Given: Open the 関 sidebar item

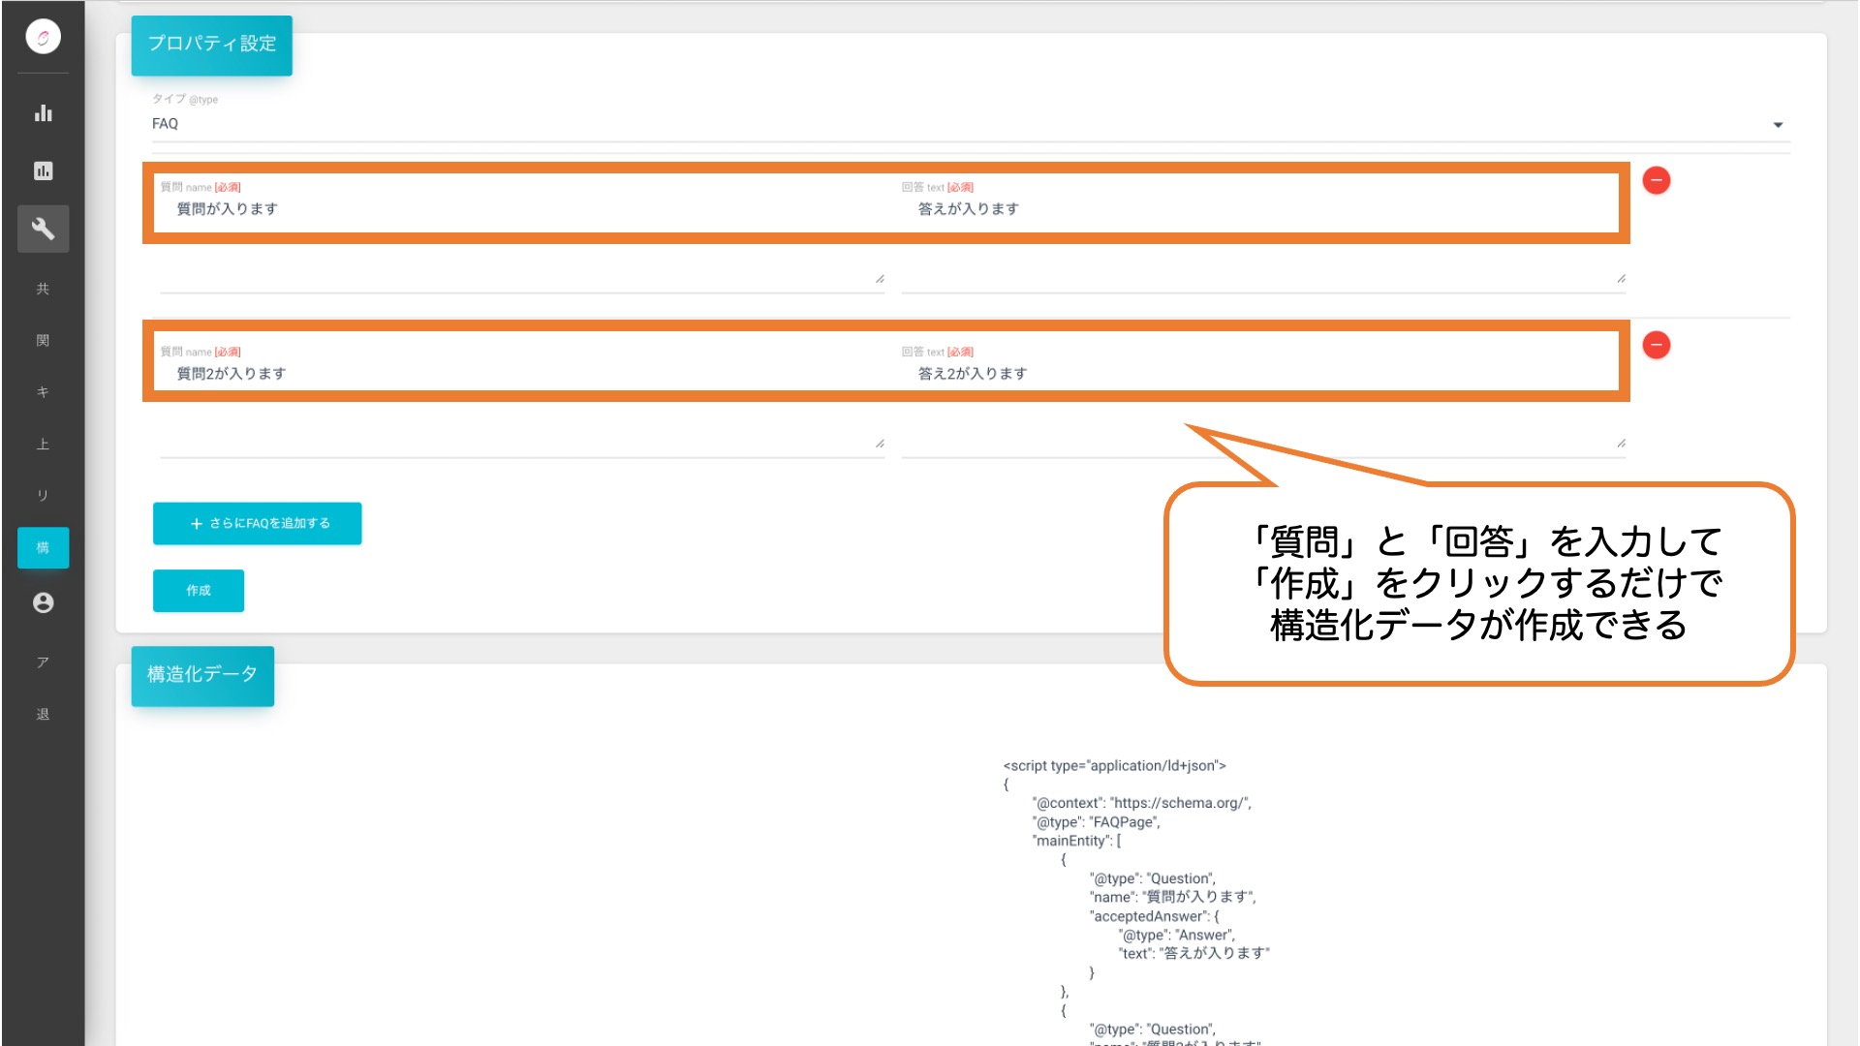Looking at the screenshot, I should point(43,340).
